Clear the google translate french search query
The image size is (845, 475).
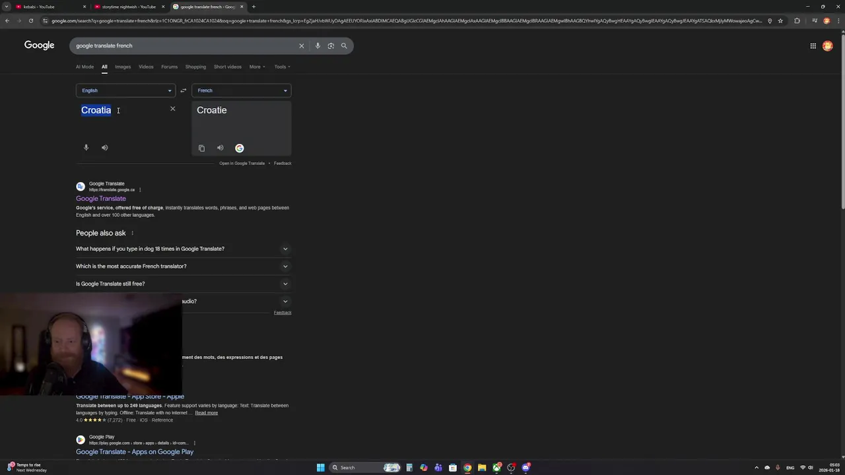click(x=302, y=46)
